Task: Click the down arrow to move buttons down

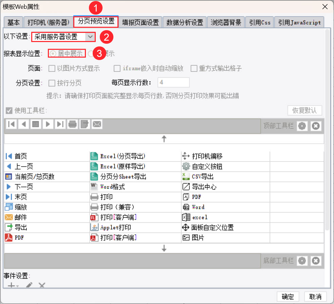Action: click(x=164, y=248)
